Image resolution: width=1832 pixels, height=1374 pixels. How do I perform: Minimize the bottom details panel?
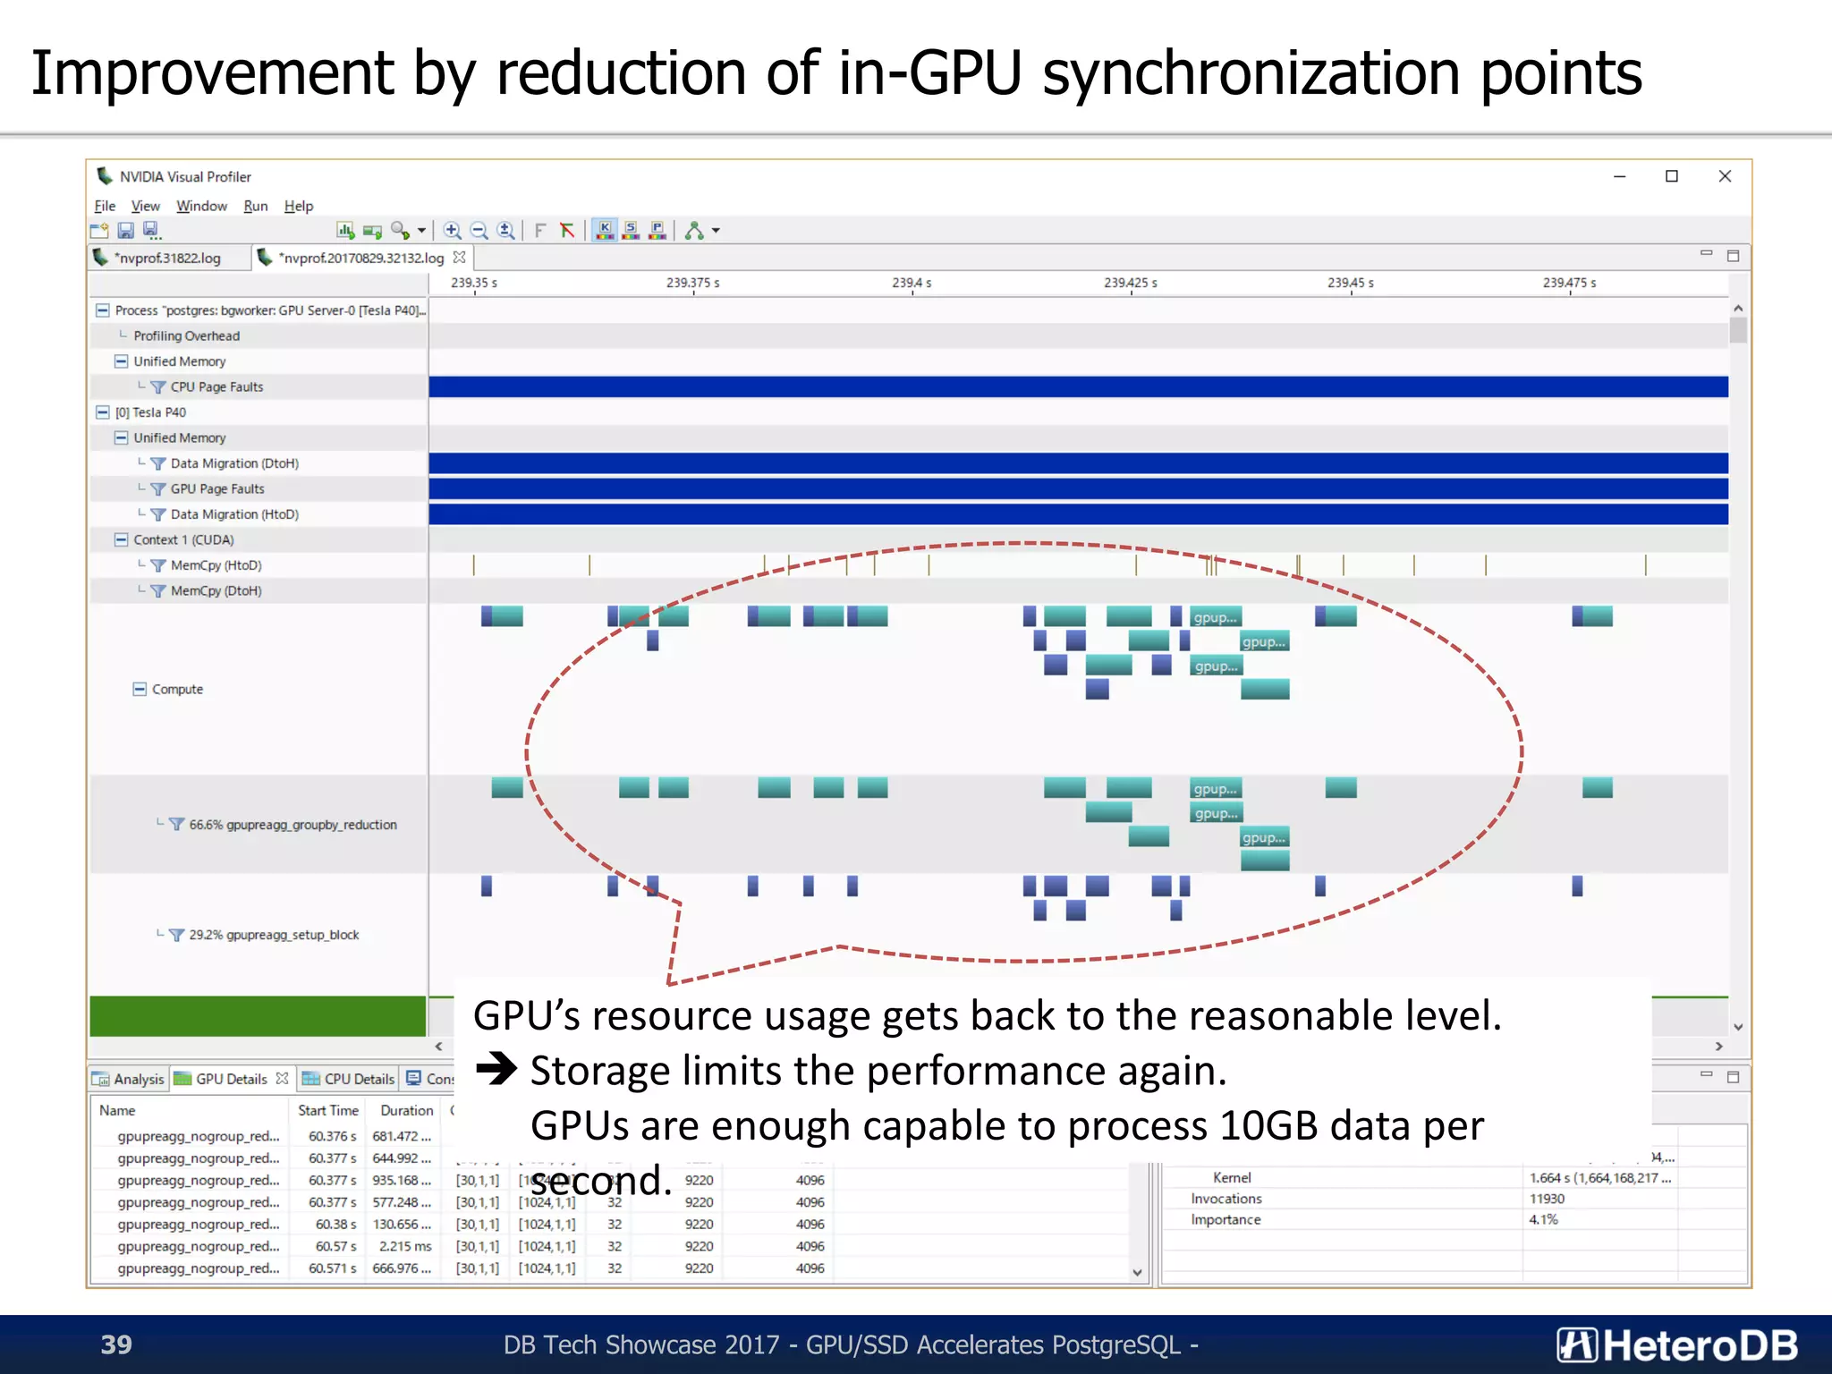pos(1706,1074)
